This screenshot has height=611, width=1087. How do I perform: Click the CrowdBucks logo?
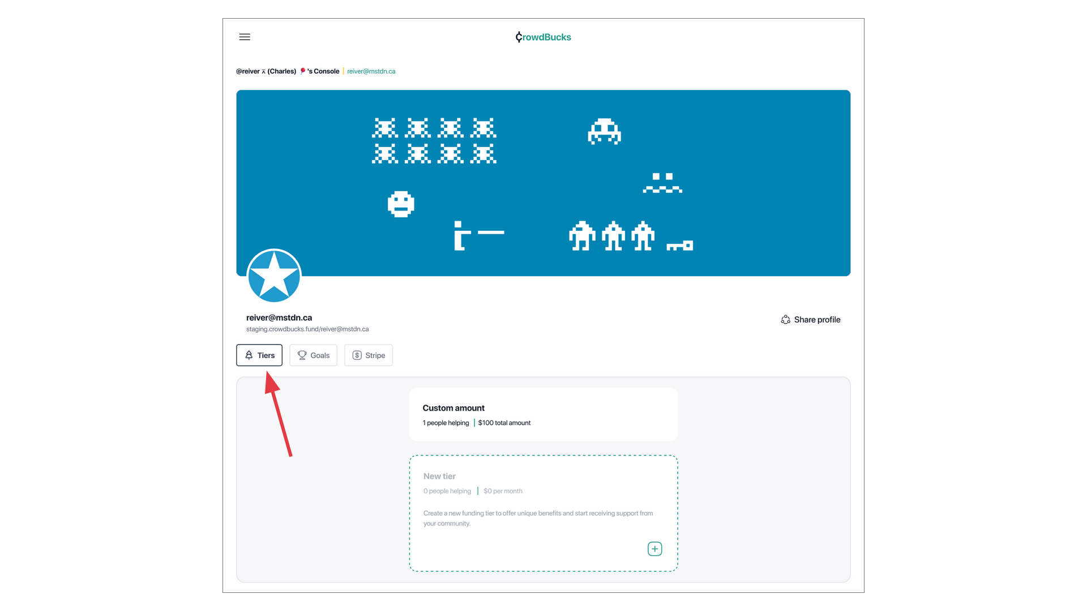543,37
